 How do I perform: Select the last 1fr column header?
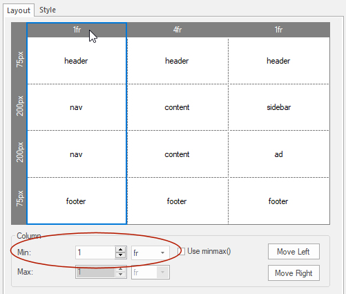(279, 30)
